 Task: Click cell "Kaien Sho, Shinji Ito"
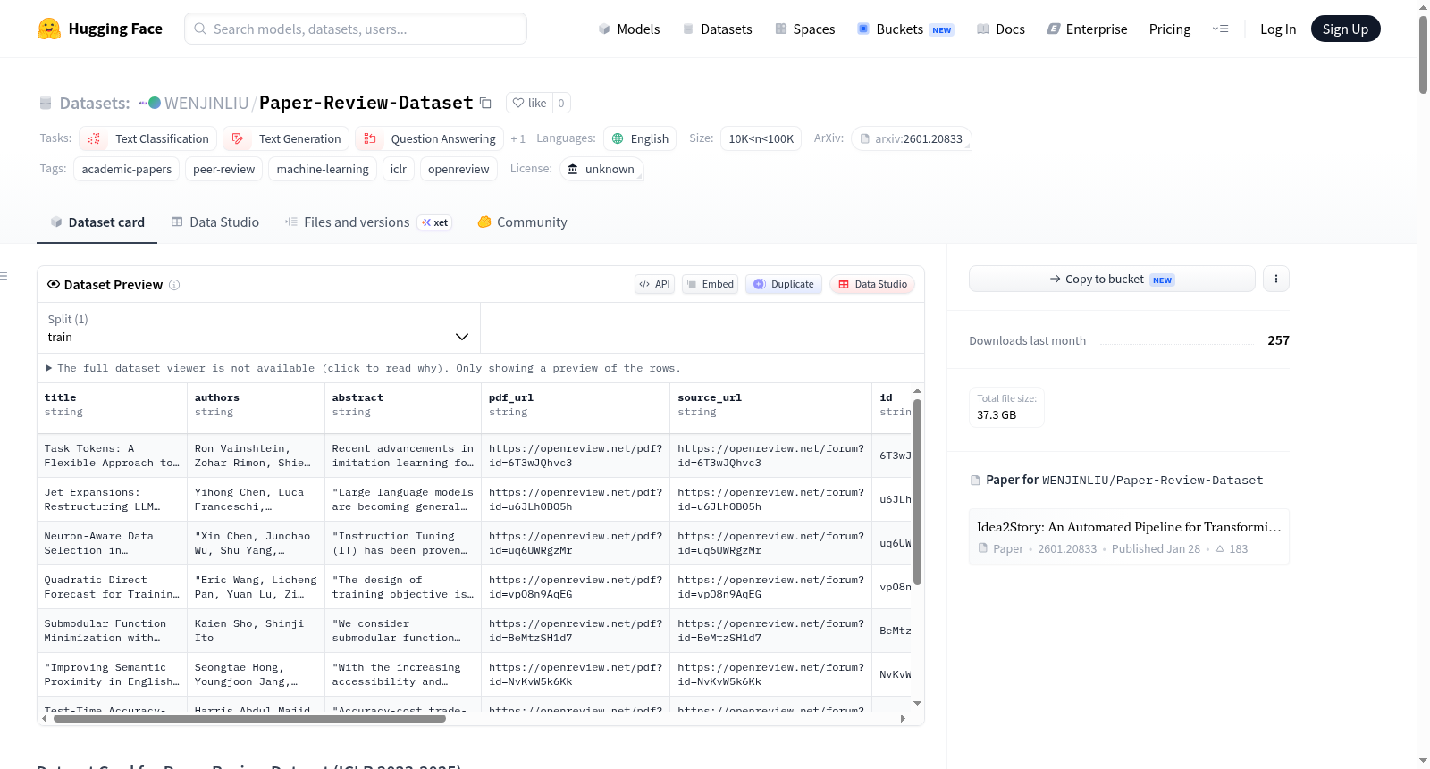(256, 631)
